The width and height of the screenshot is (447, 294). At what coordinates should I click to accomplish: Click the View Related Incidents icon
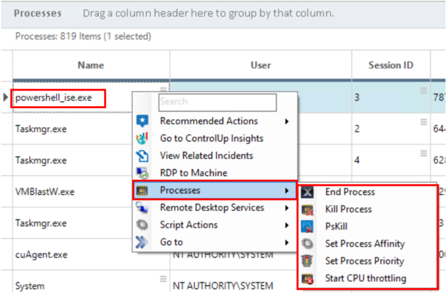tap(142, 156)
